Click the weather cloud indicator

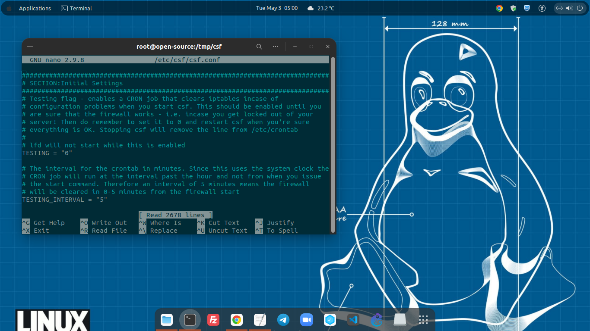click(x=311, y=8)
